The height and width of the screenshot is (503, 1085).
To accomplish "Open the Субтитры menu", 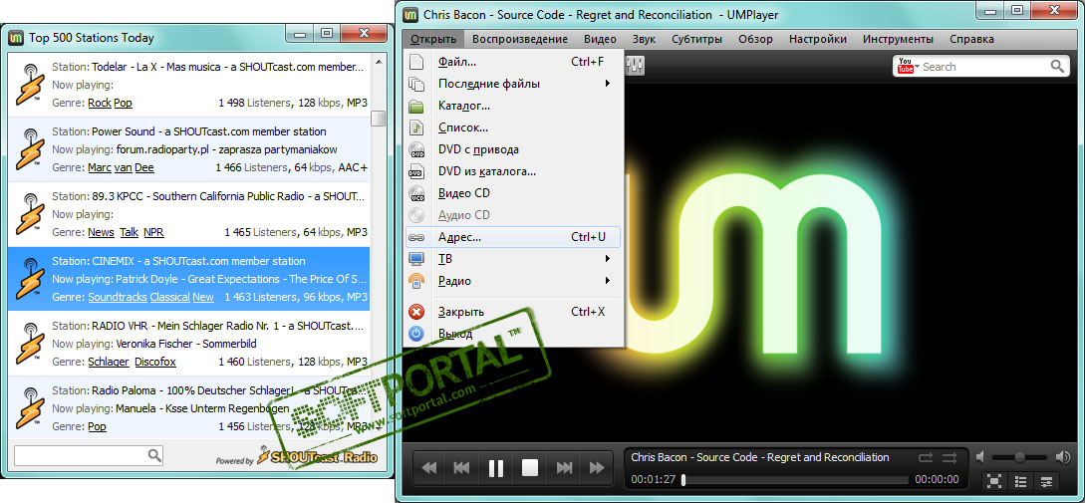I will 696,39.
